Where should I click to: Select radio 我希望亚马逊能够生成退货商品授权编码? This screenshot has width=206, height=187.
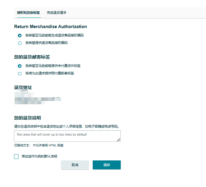pyautogui.click(x=20, y=36)
